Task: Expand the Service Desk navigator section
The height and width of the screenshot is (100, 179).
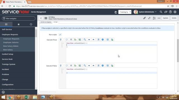Action: tap(7, 59)
